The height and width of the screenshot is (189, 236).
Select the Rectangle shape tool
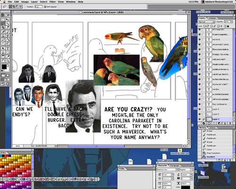point(8,52)
